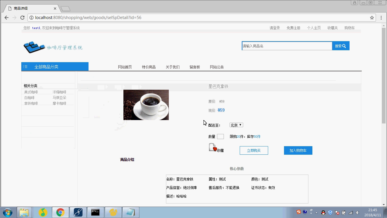Click the 免费注册 link

pyautogui.click(x=293, y=28)
